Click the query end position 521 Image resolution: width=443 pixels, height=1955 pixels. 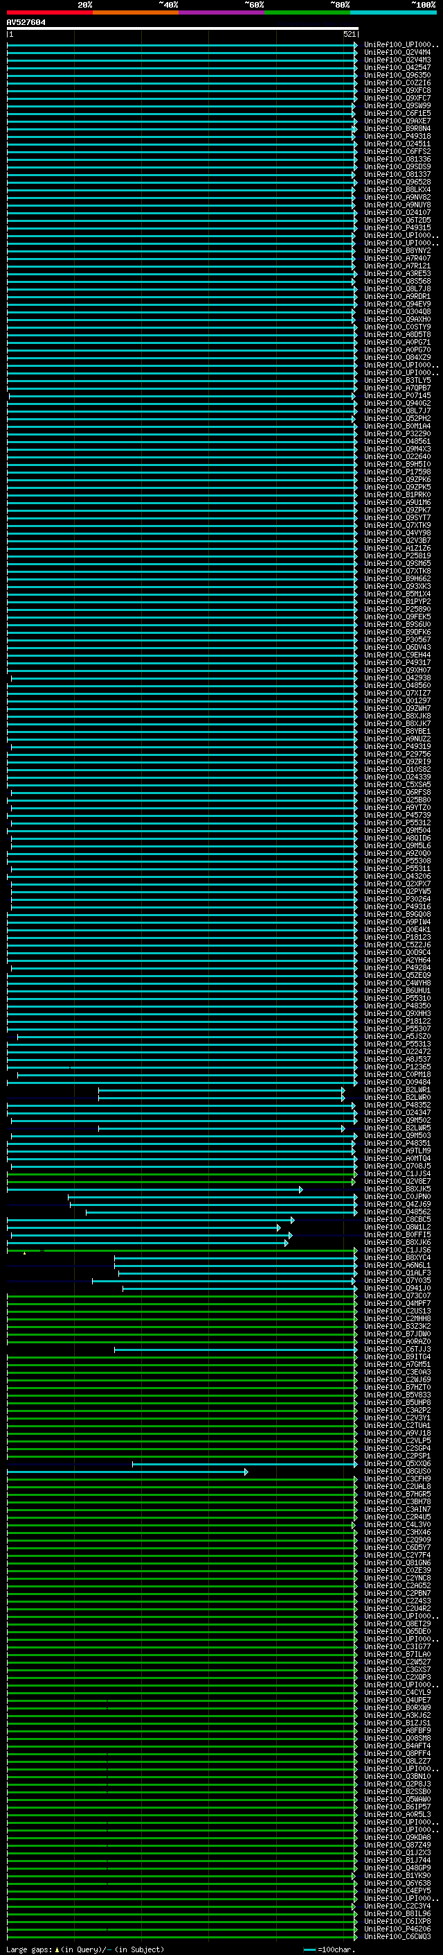pos(349,34)
